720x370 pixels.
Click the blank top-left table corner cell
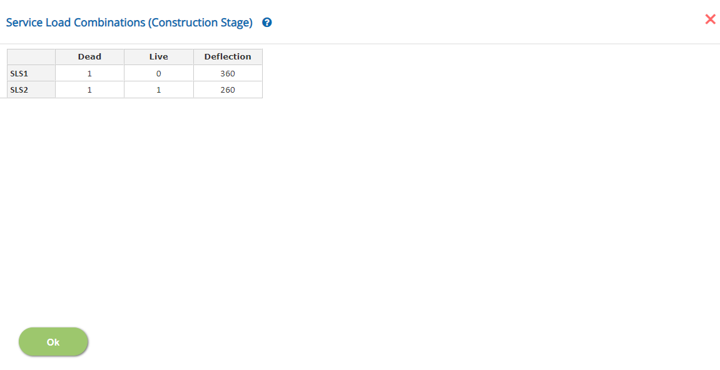pyautogui.click(x=31, y=57)
